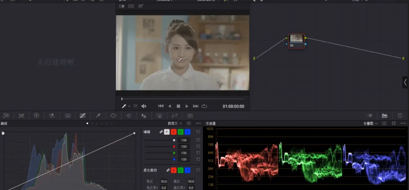Open the Sizing palette

[175, 115]
